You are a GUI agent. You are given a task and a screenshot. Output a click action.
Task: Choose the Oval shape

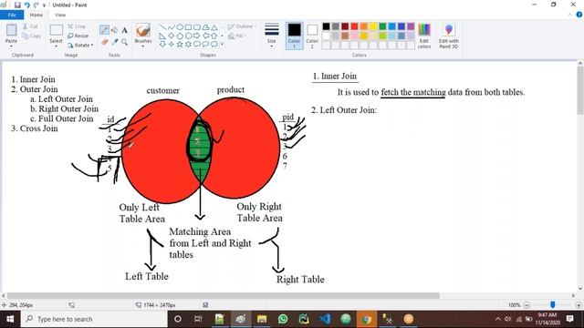180,27
